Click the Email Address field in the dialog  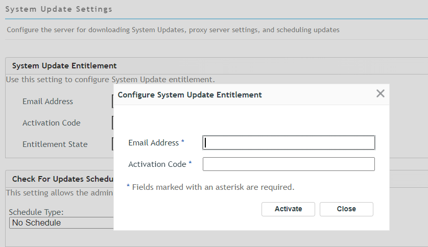(x=289, y=143)
